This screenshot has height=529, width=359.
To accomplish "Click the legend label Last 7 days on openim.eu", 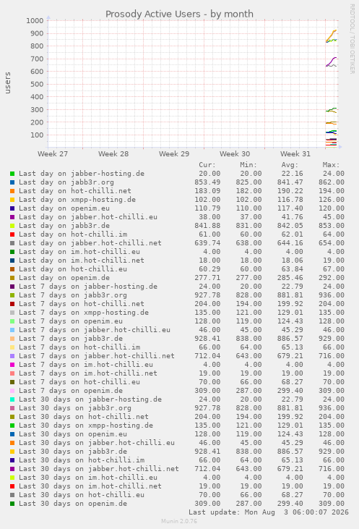I will click(x=71, y=321).
